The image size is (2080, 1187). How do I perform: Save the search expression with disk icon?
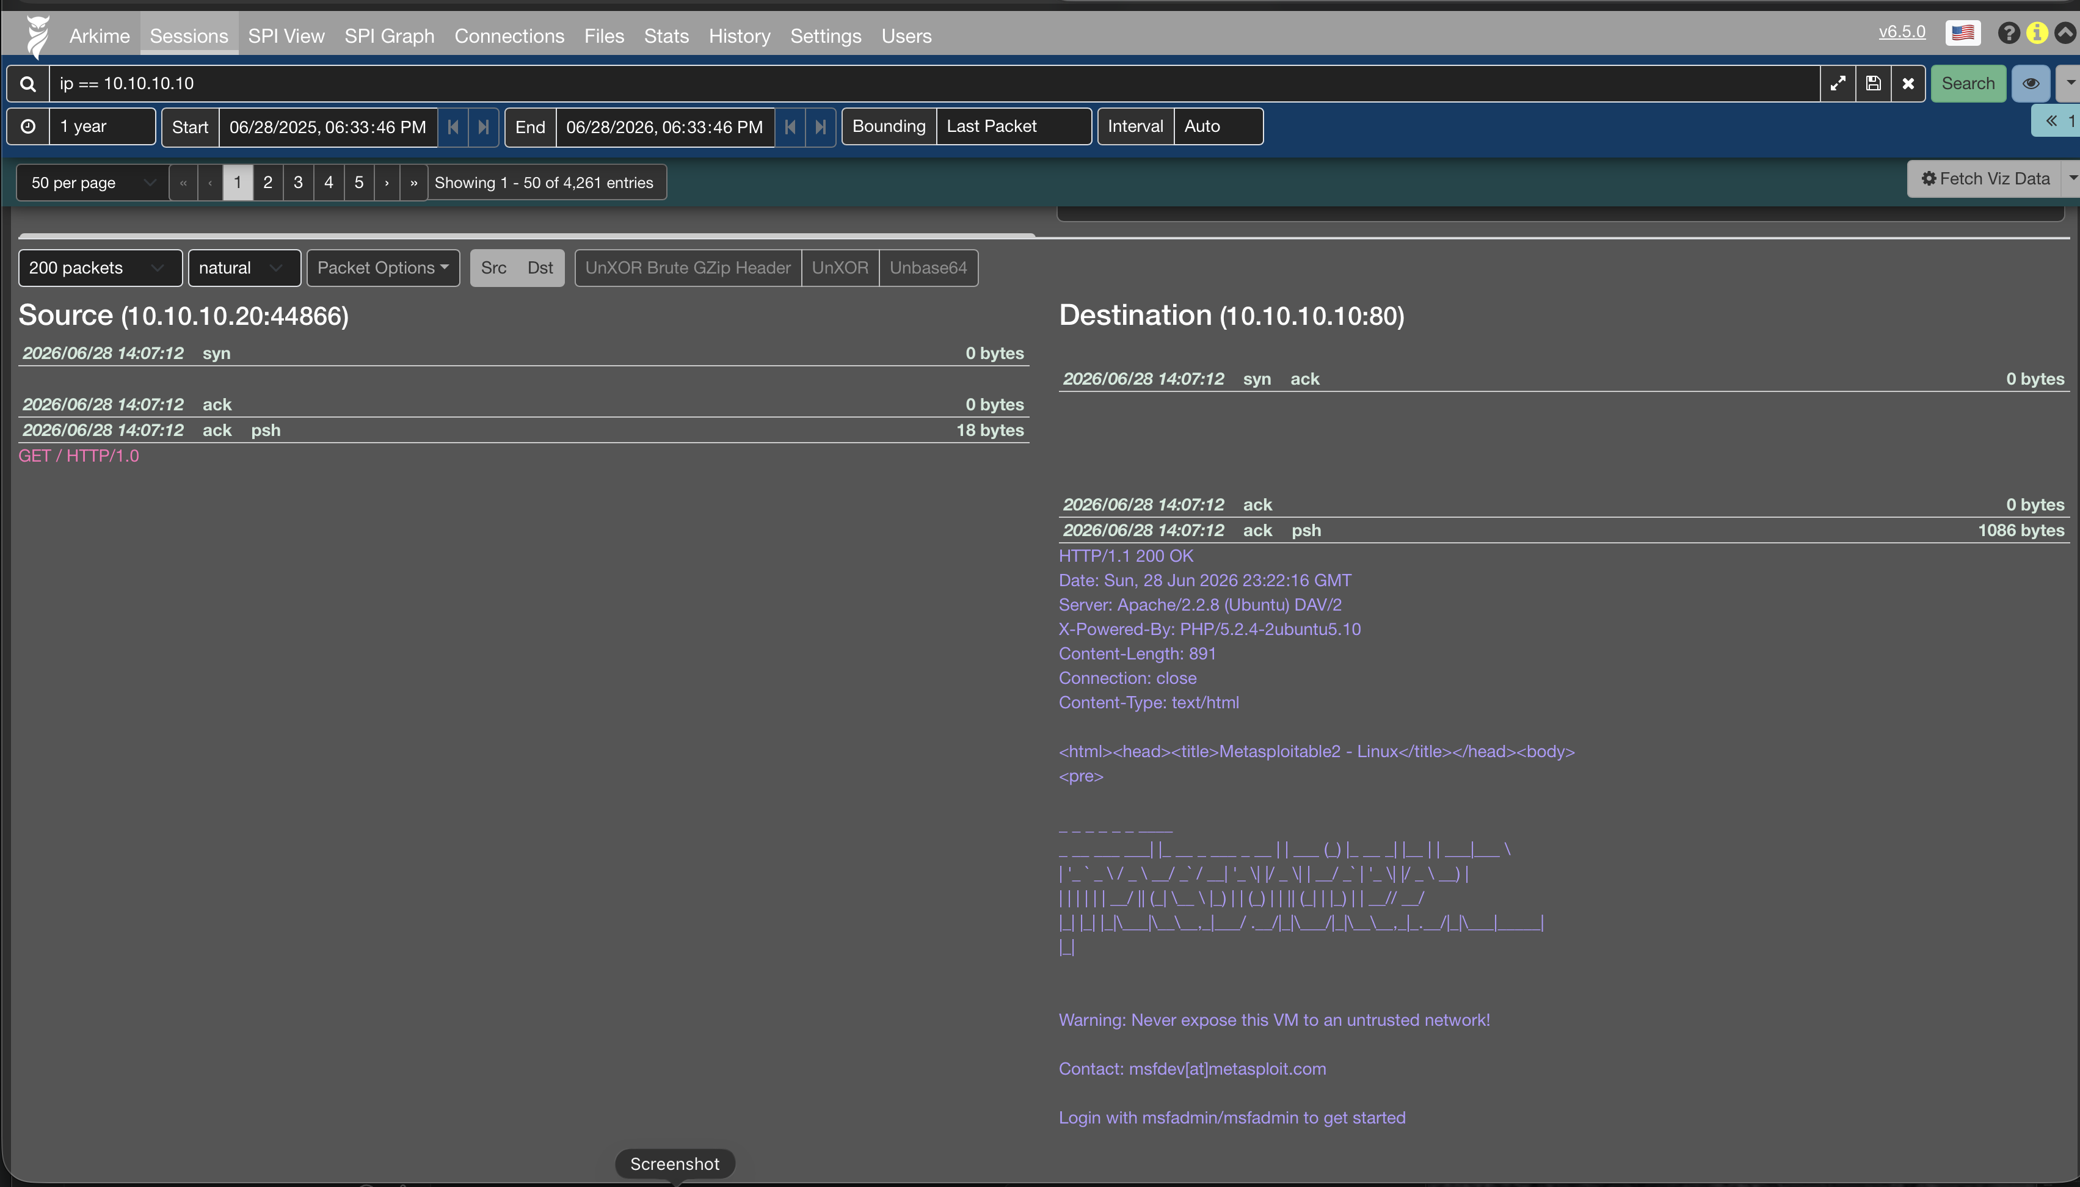[x=1873, y=84]
